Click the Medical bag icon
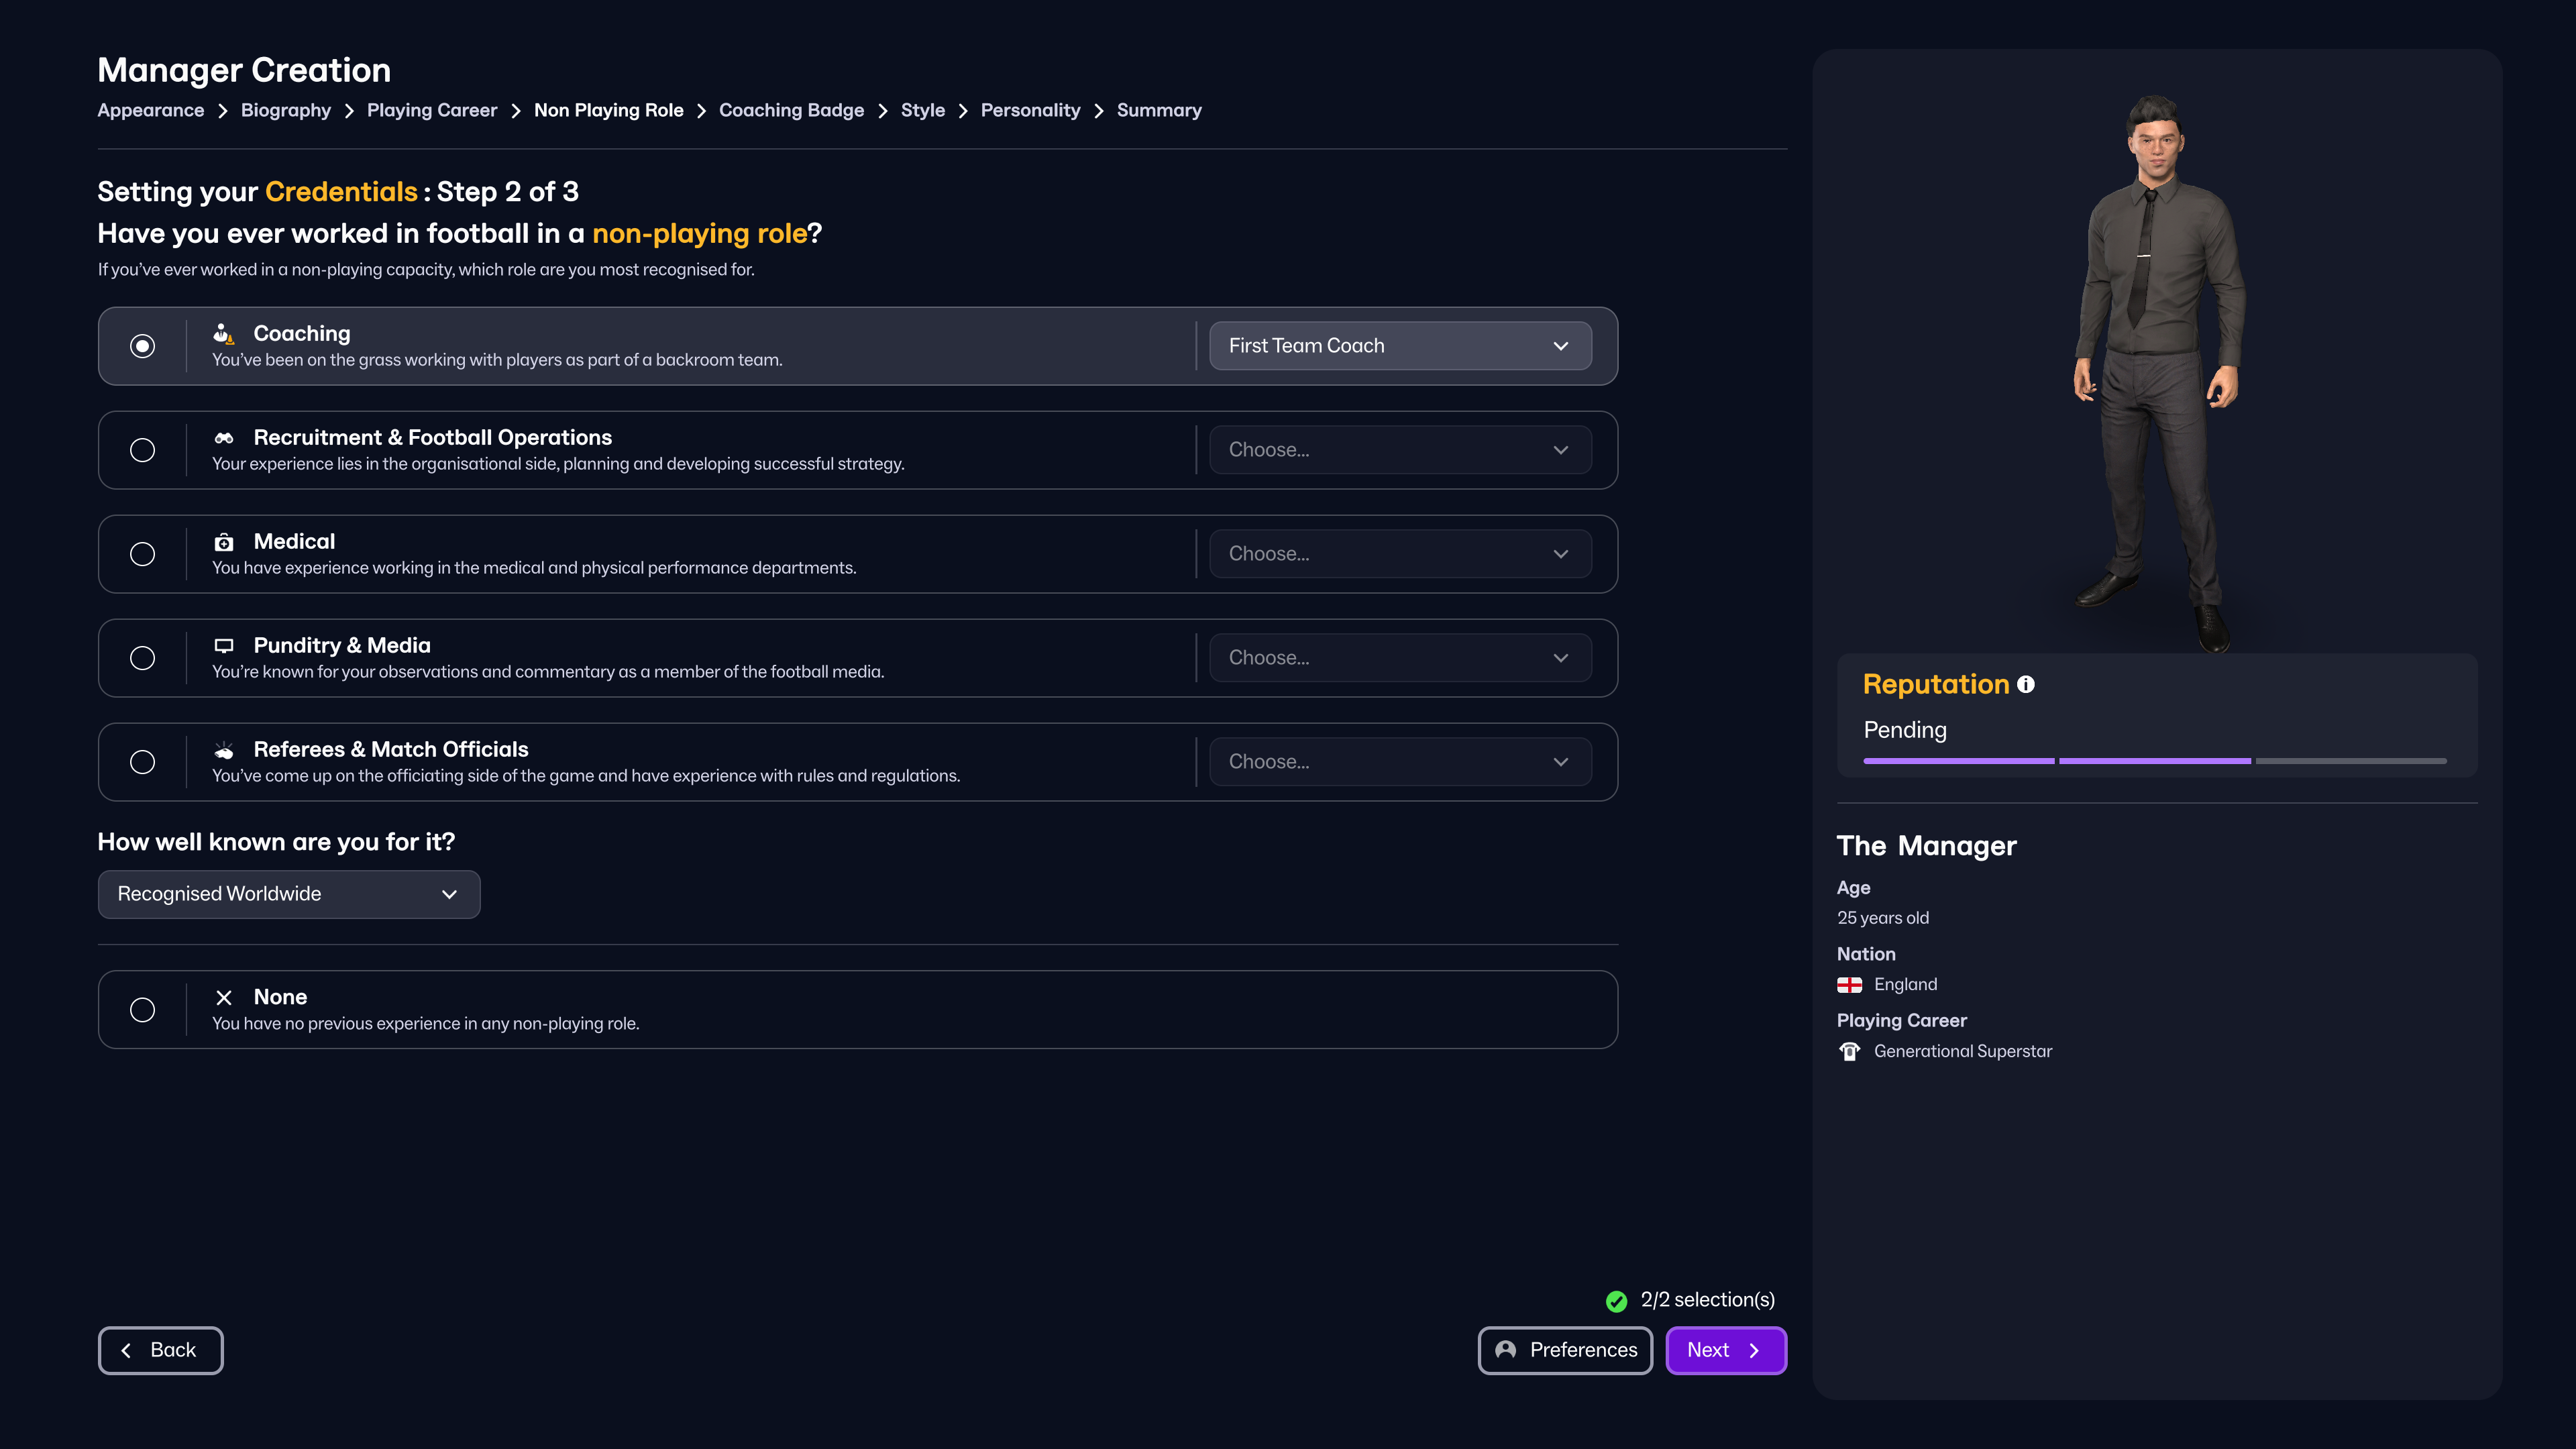 [223, 542]
